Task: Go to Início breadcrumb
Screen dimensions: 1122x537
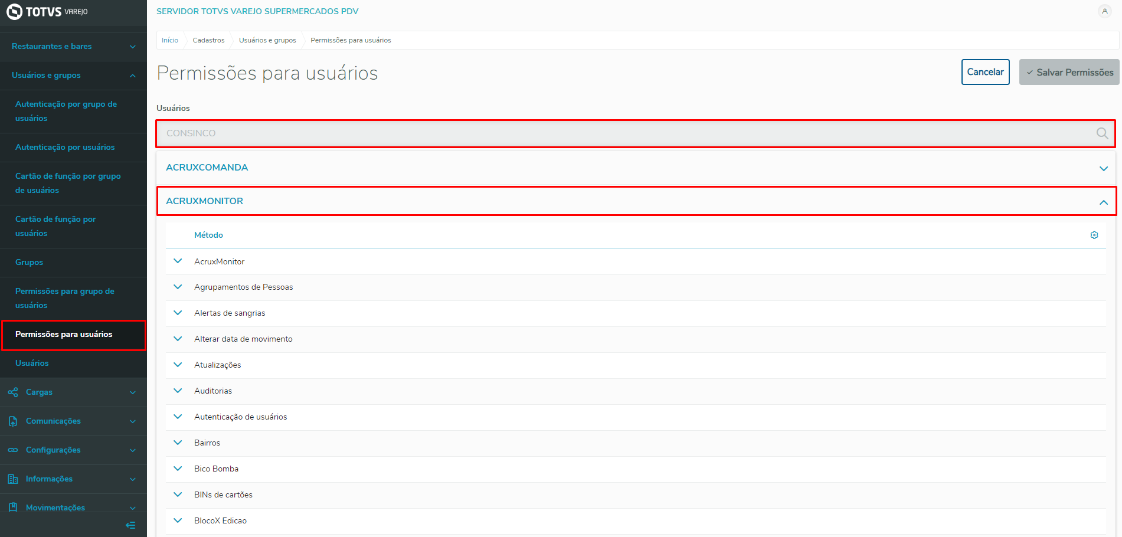Action: pos(170,40)
